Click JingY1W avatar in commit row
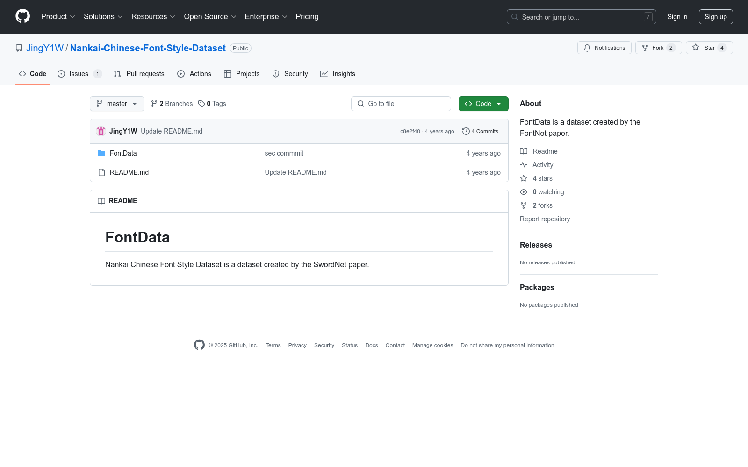This screenshot has height=467, width=748. (101, 131)
